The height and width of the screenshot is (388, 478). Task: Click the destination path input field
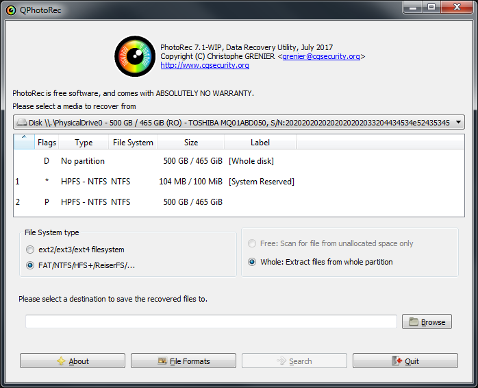click(211, 322)
